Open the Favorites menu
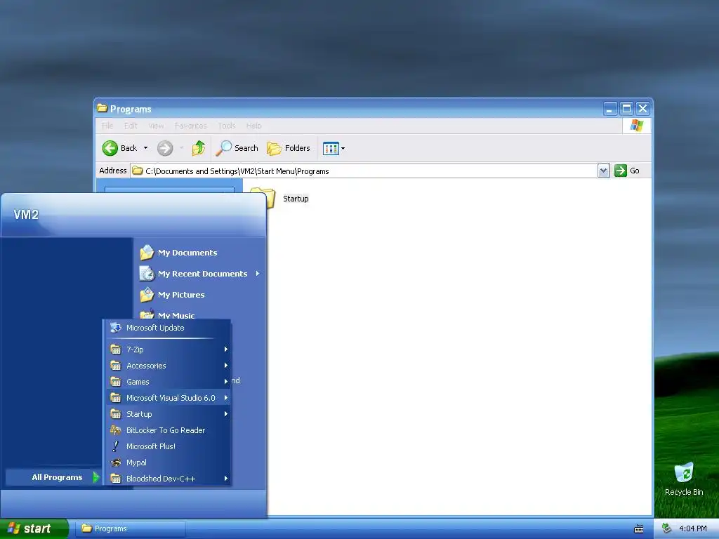 point(191,126)
